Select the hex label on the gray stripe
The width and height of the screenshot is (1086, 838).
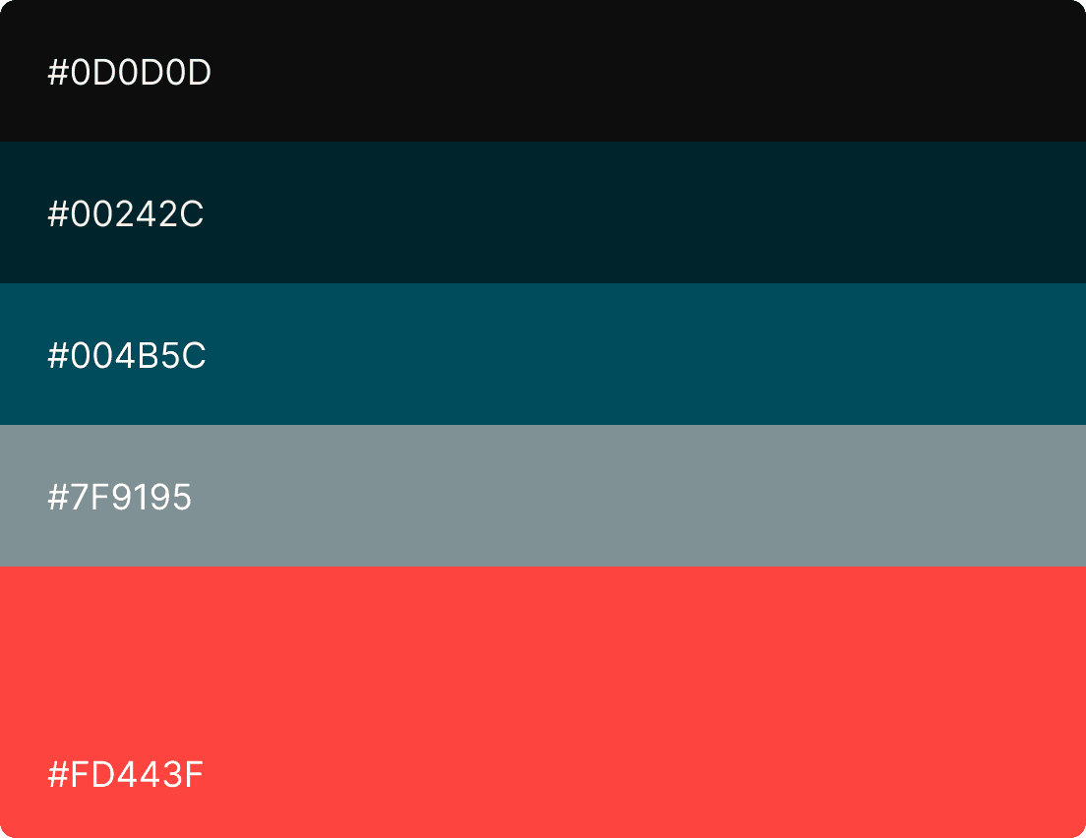click(x=119, y=498)
